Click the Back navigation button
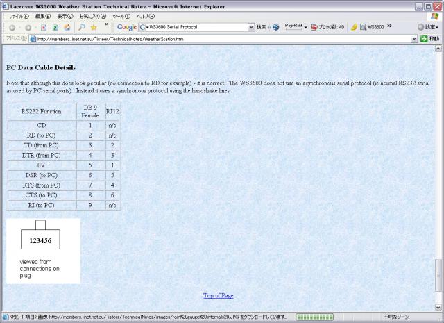The width and height of the screenshot is (444, 323). coord(12,28)
